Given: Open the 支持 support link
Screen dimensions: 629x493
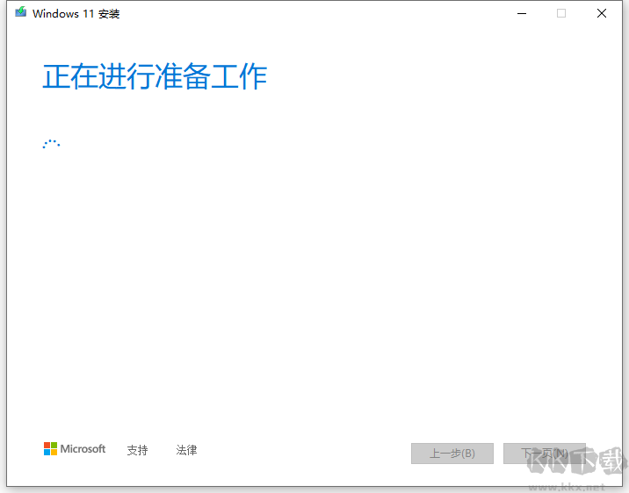Looking at the screenshot, I should point(137,450).
